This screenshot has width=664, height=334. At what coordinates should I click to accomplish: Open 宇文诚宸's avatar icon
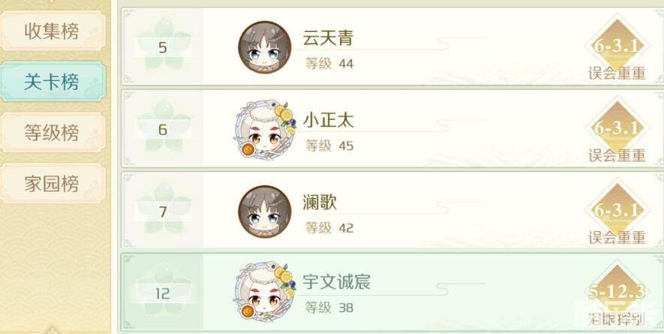[x=265, y=292]
